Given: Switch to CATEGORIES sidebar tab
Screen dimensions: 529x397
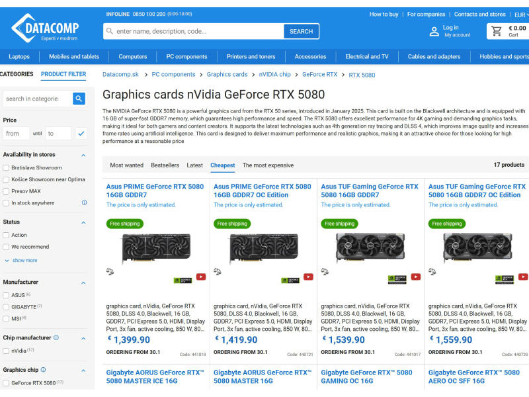Looking at the screenshot, I should pos(17,74).
